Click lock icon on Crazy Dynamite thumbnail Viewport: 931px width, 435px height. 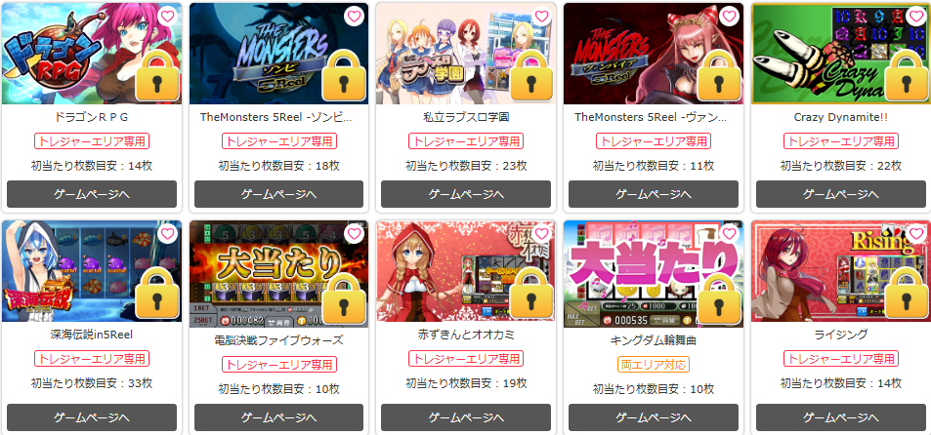tap(906, 75)
